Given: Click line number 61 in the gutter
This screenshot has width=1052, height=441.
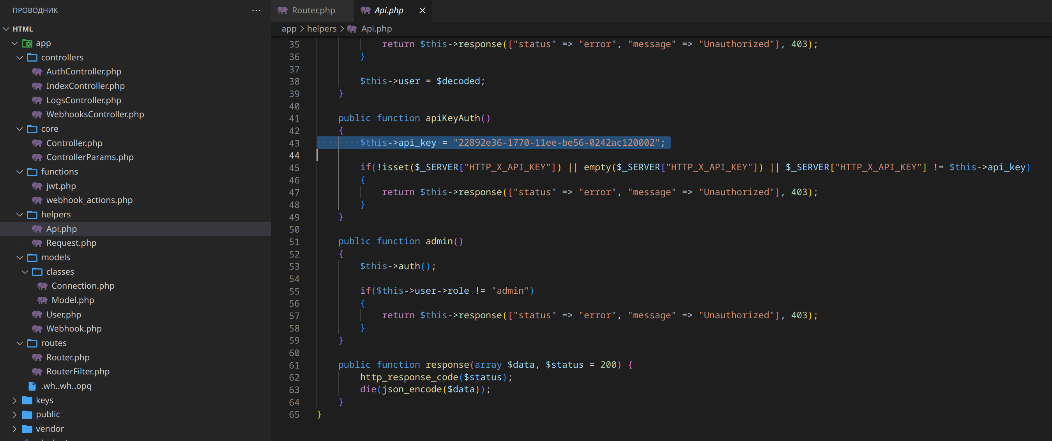Looking at the screenshot, I should click(294, 365).
